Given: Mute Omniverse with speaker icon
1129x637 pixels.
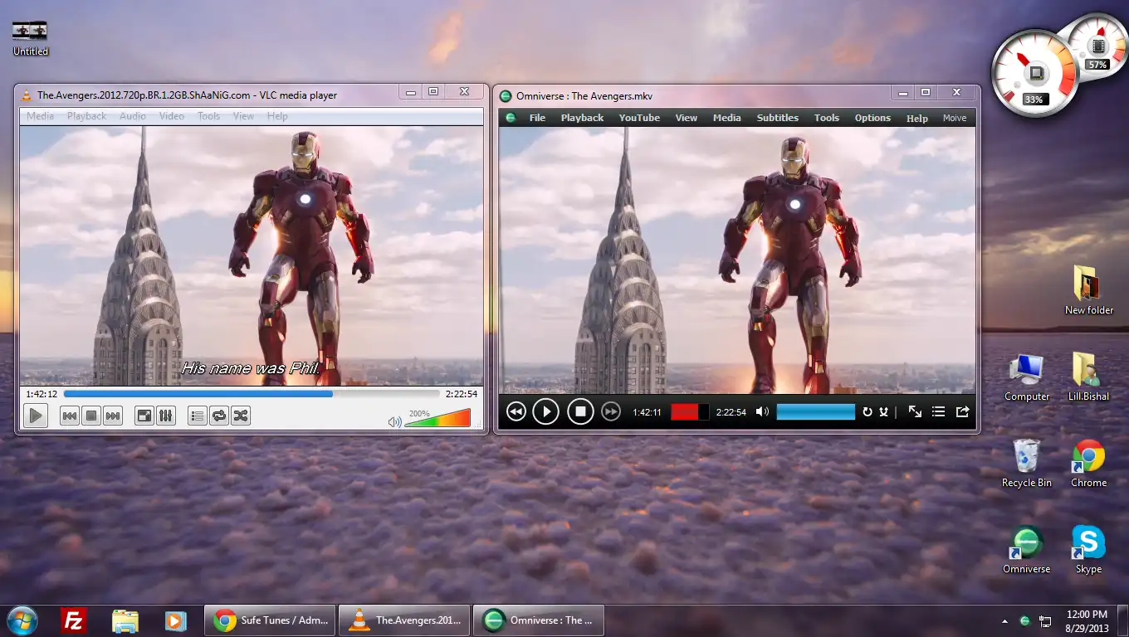Looking at the screenshot, I should [762, 411].
